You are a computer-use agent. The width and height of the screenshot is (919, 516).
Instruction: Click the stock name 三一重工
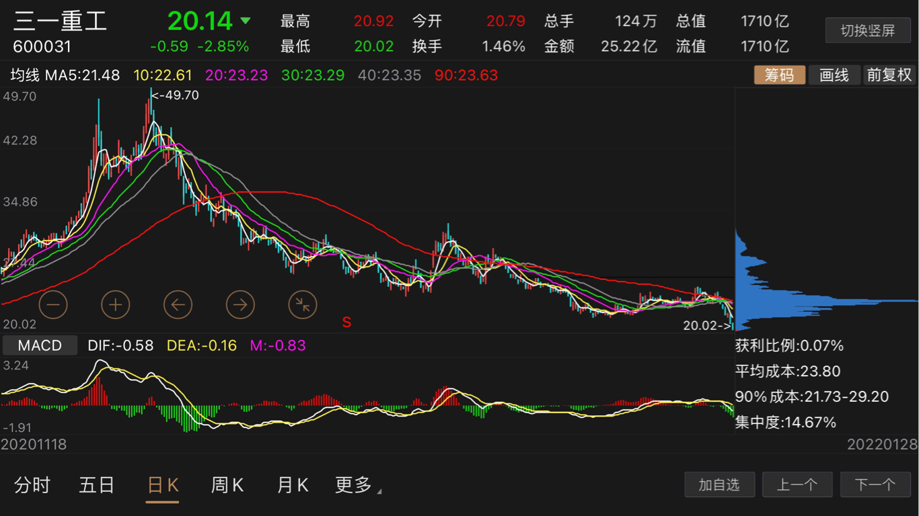[x=61, y=21]
